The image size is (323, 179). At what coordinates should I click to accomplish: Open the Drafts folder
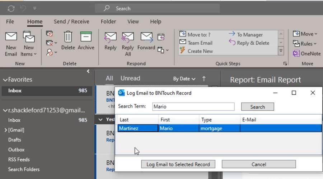[x=15, y=140]
